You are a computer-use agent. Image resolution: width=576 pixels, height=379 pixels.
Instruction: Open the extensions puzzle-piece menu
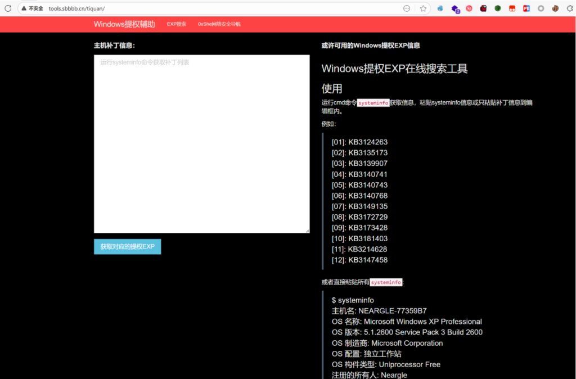[570, 8]
